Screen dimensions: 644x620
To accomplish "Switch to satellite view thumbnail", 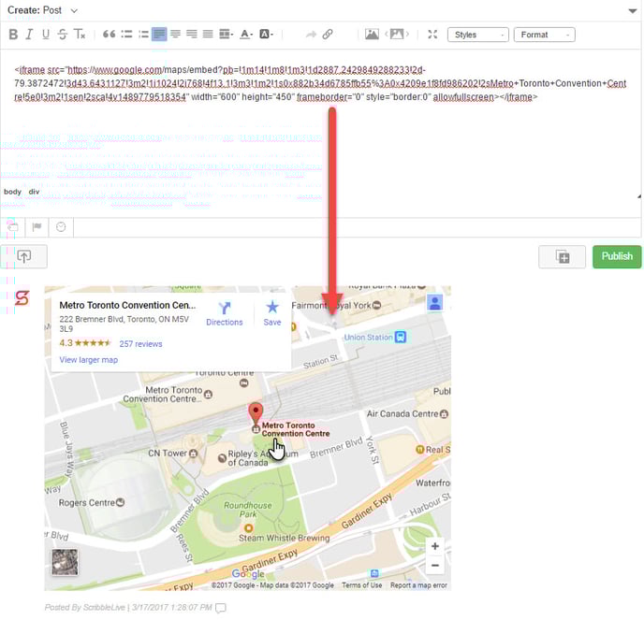I will 65,562.
